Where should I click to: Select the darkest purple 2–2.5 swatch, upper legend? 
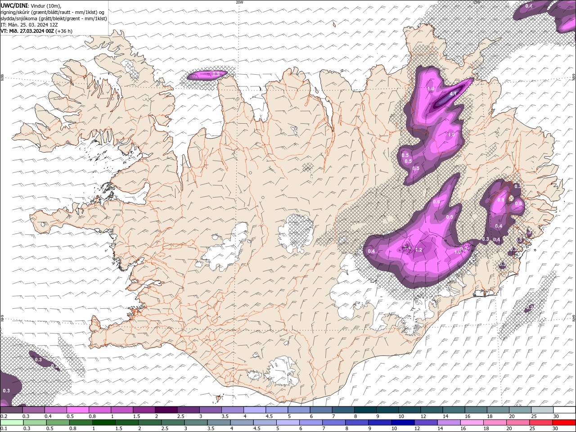pos(166,410)
